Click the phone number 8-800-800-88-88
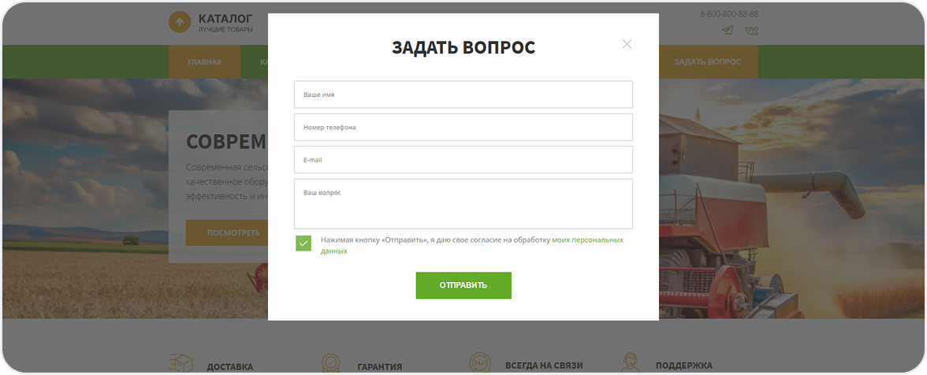The width and height of the screenshot is (927, 375). pyautogui.click(x=728, y=14)
